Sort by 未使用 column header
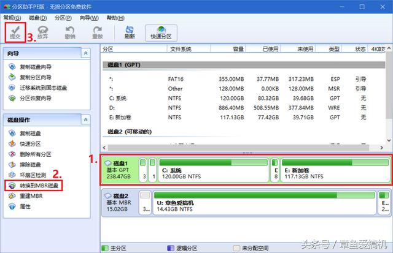Viewport: 393px width, 253px height. [x=298, y=49]
